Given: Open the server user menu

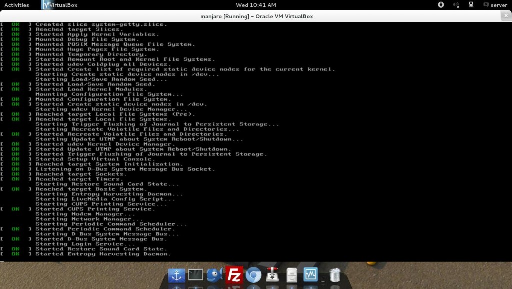Looking at the screenshot, I should [x=495, y=5].
